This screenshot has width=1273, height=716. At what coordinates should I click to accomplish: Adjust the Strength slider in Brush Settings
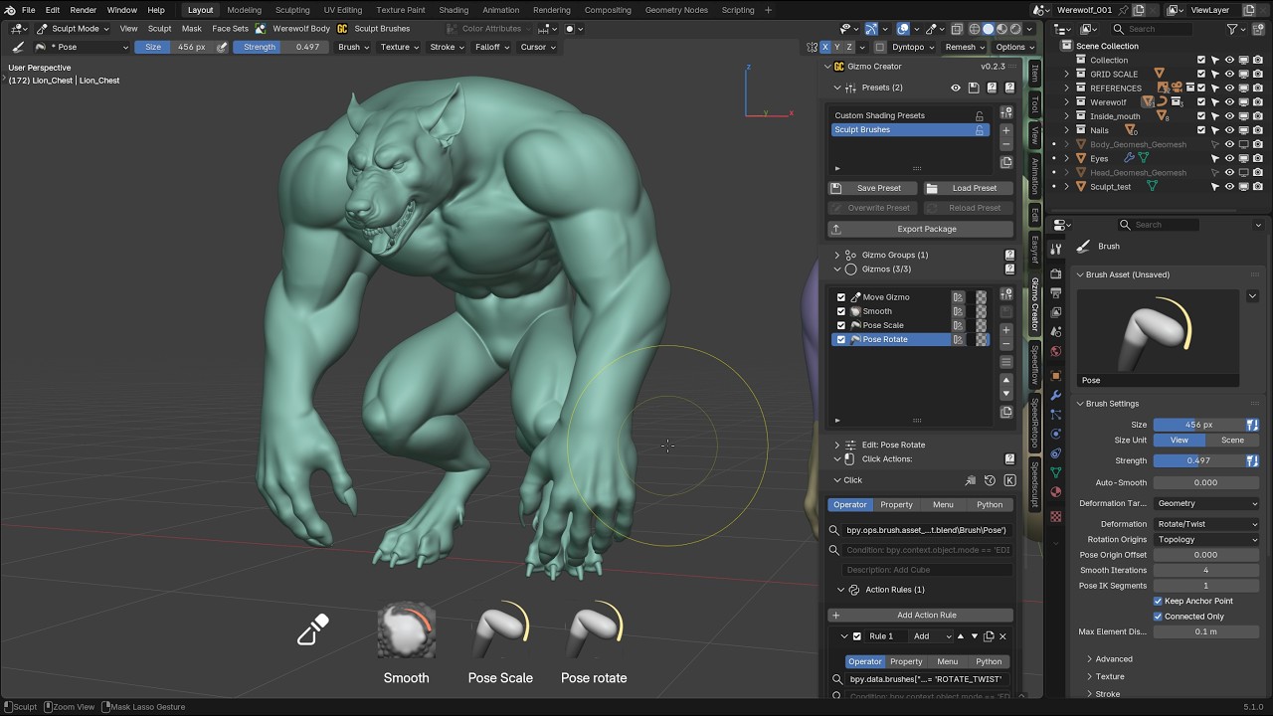[1198, 460]
